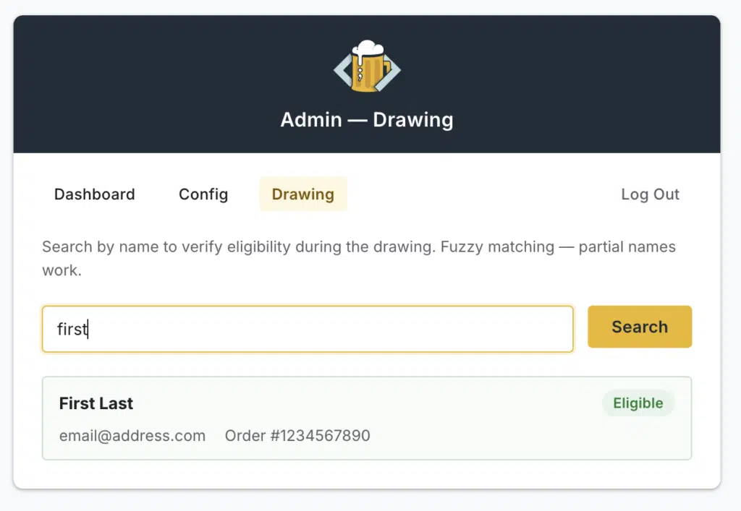The image size is (741, 511).
Task: Click the Admin — Drawing heading
Action: click(x=367, y=119)
